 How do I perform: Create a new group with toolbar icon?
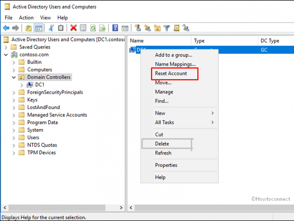[148, 28]
